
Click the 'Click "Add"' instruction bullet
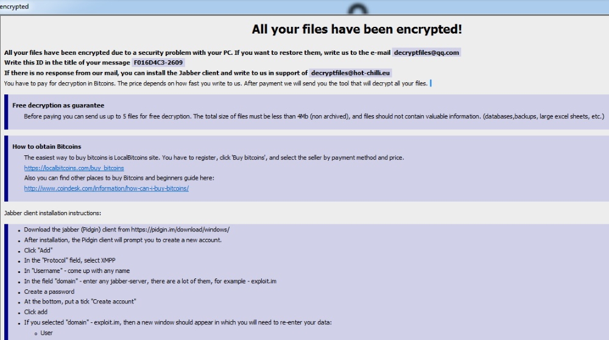[38, 250]
